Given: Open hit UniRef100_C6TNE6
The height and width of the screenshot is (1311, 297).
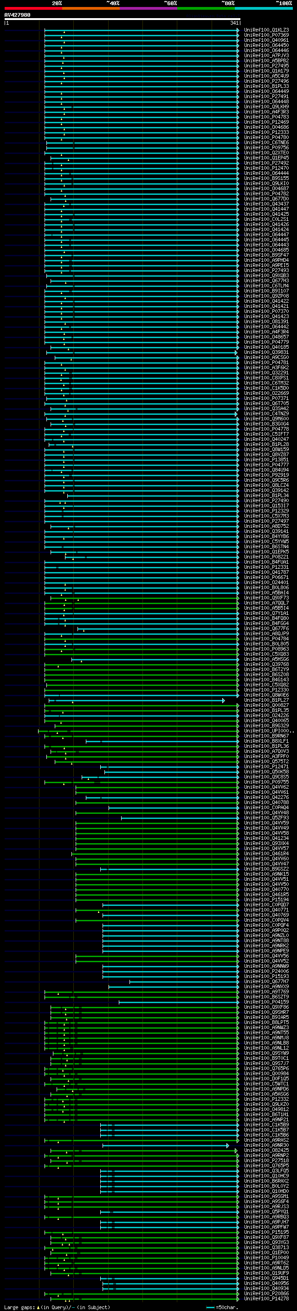Looking at the screenshot, I should pos(266,142).
